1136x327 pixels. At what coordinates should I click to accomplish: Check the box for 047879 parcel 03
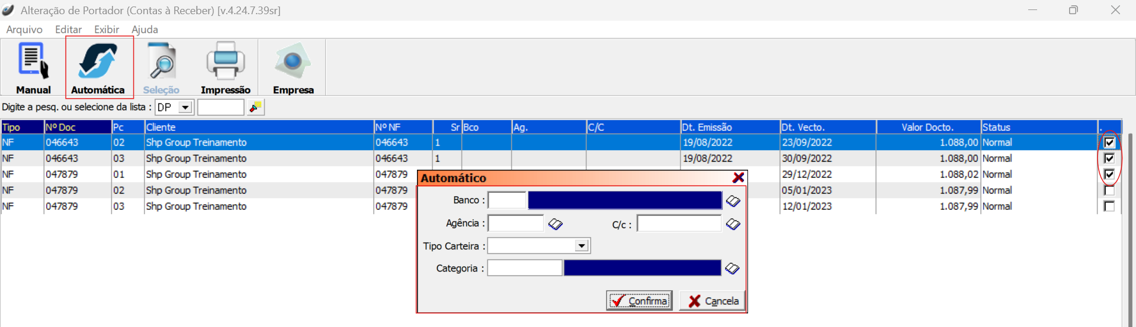(x=1109, y=206)
